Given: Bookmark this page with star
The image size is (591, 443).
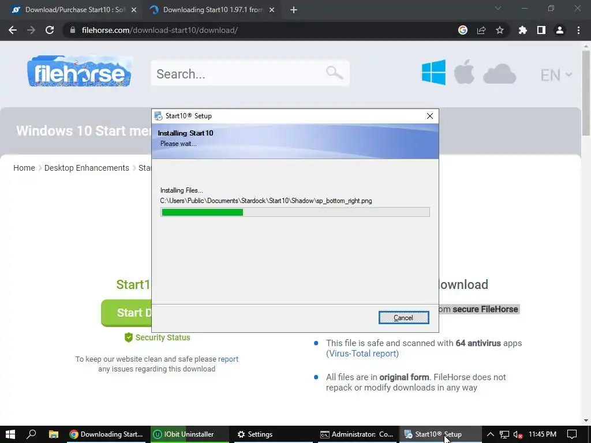Looking at the screenshot, I should (500, 30).
